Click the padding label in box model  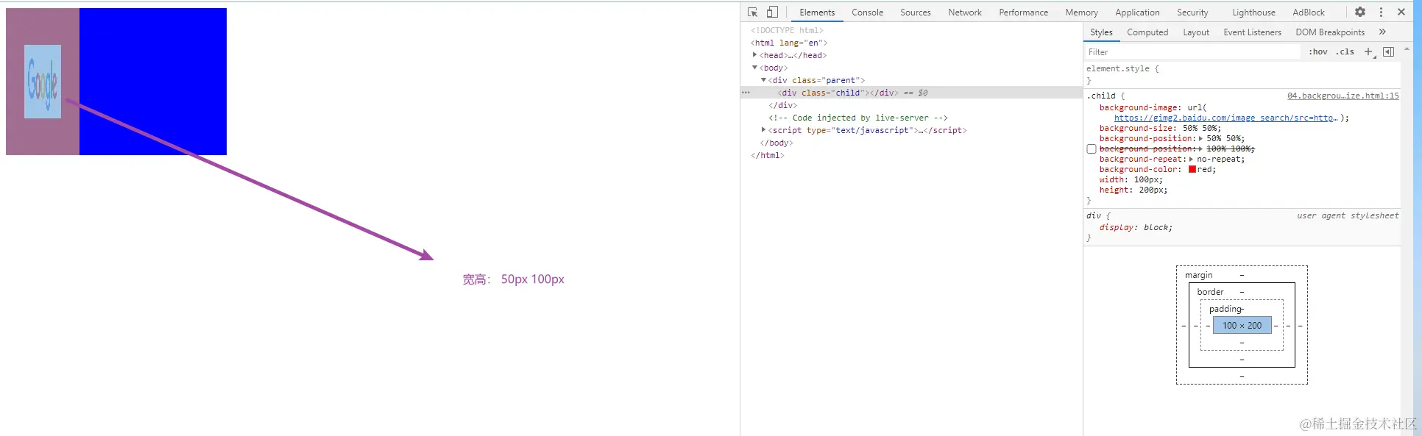tap(1225, 309)
